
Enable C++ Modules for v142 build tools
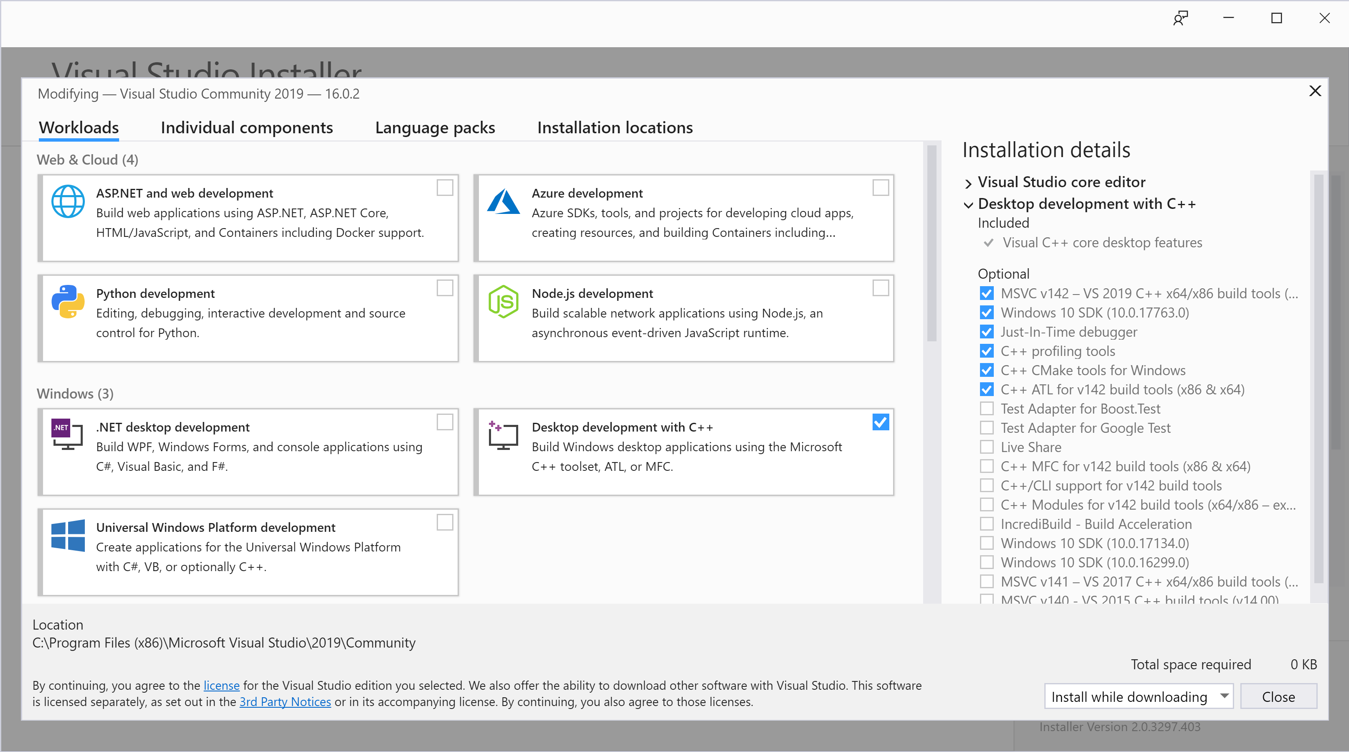click(x=987, y=505)
